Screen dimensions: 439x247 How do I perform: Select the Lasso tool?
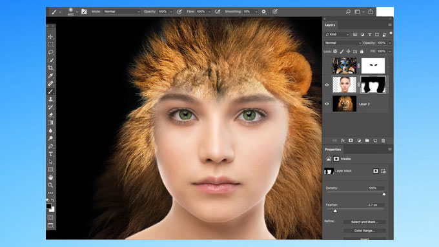point(50,52)
